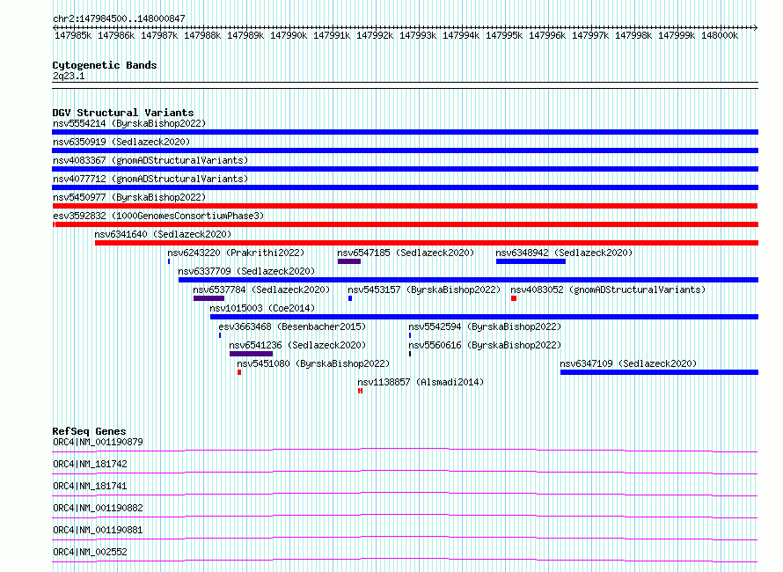This screenshot has width=783, height=572.
Task: Click the ORC4|NM_181741 transcript label
Action: coord(90,486)
